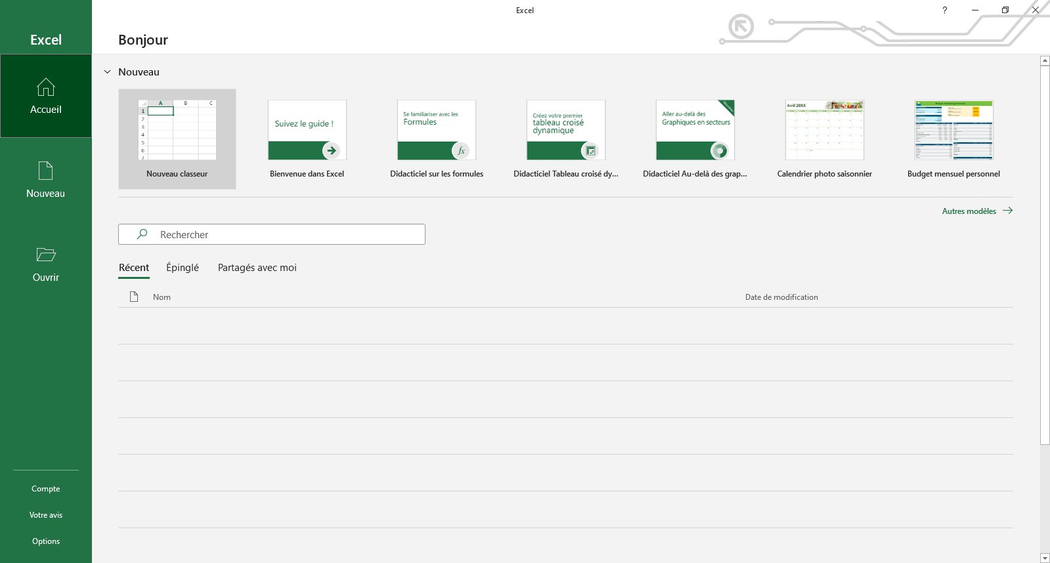
Task: Open Bienvenue dans Excel template
Action: tap(307, 139)
